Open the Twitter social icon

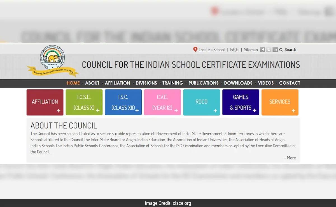click(x=269, y=49)
